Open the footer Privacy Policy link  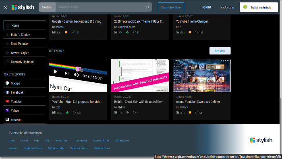(80, 140)
